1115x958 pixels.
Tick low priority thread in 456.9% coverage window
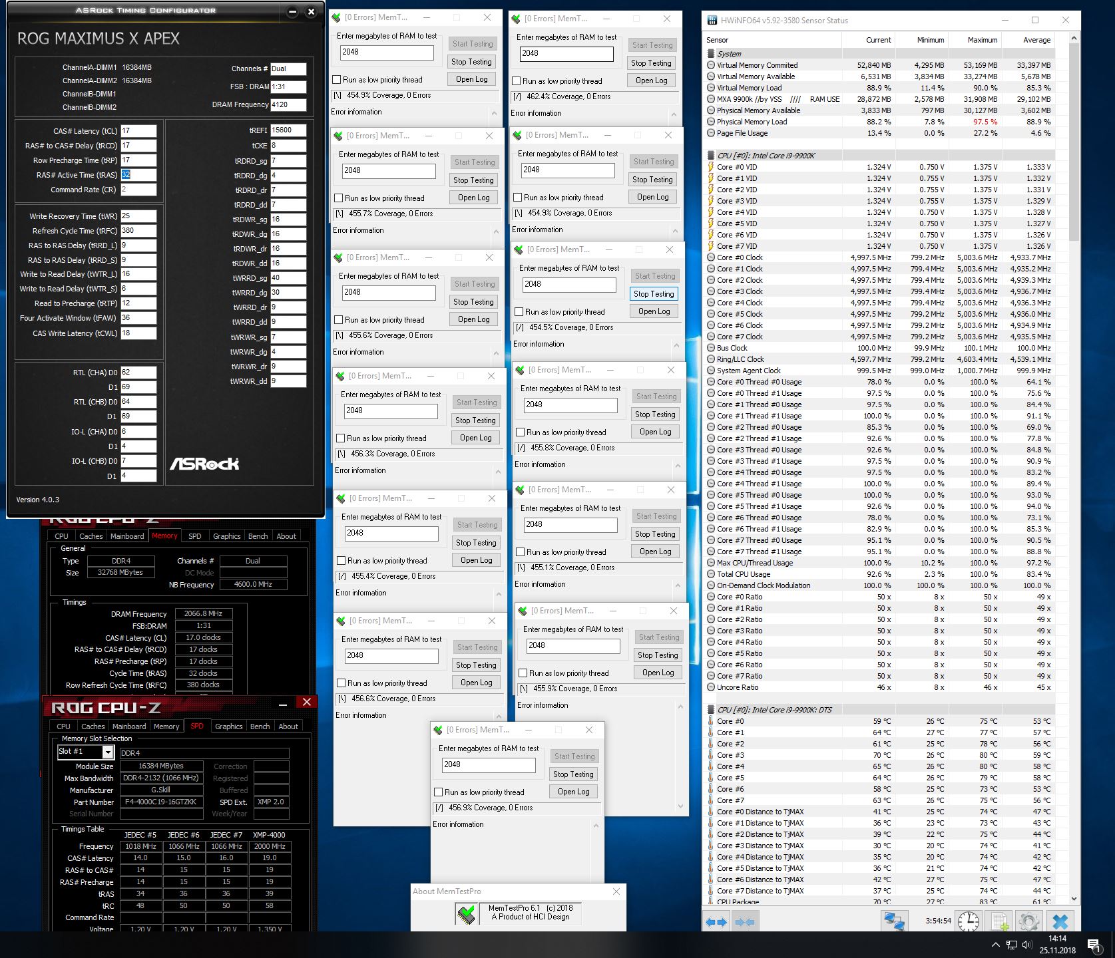click(x=439, y=792)
